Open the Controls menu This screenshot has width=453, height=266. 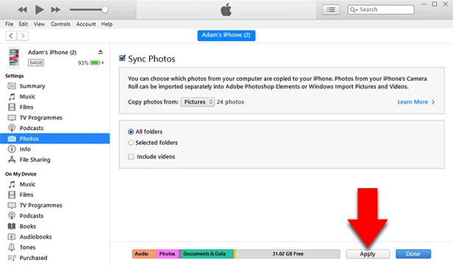(x=60, y=24)
